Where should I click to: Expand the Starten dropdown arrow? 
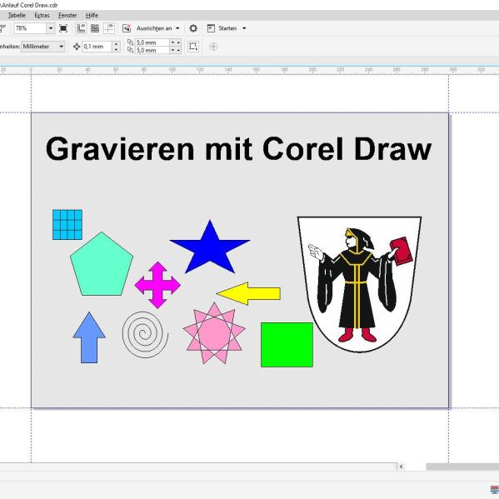[244, 28]
